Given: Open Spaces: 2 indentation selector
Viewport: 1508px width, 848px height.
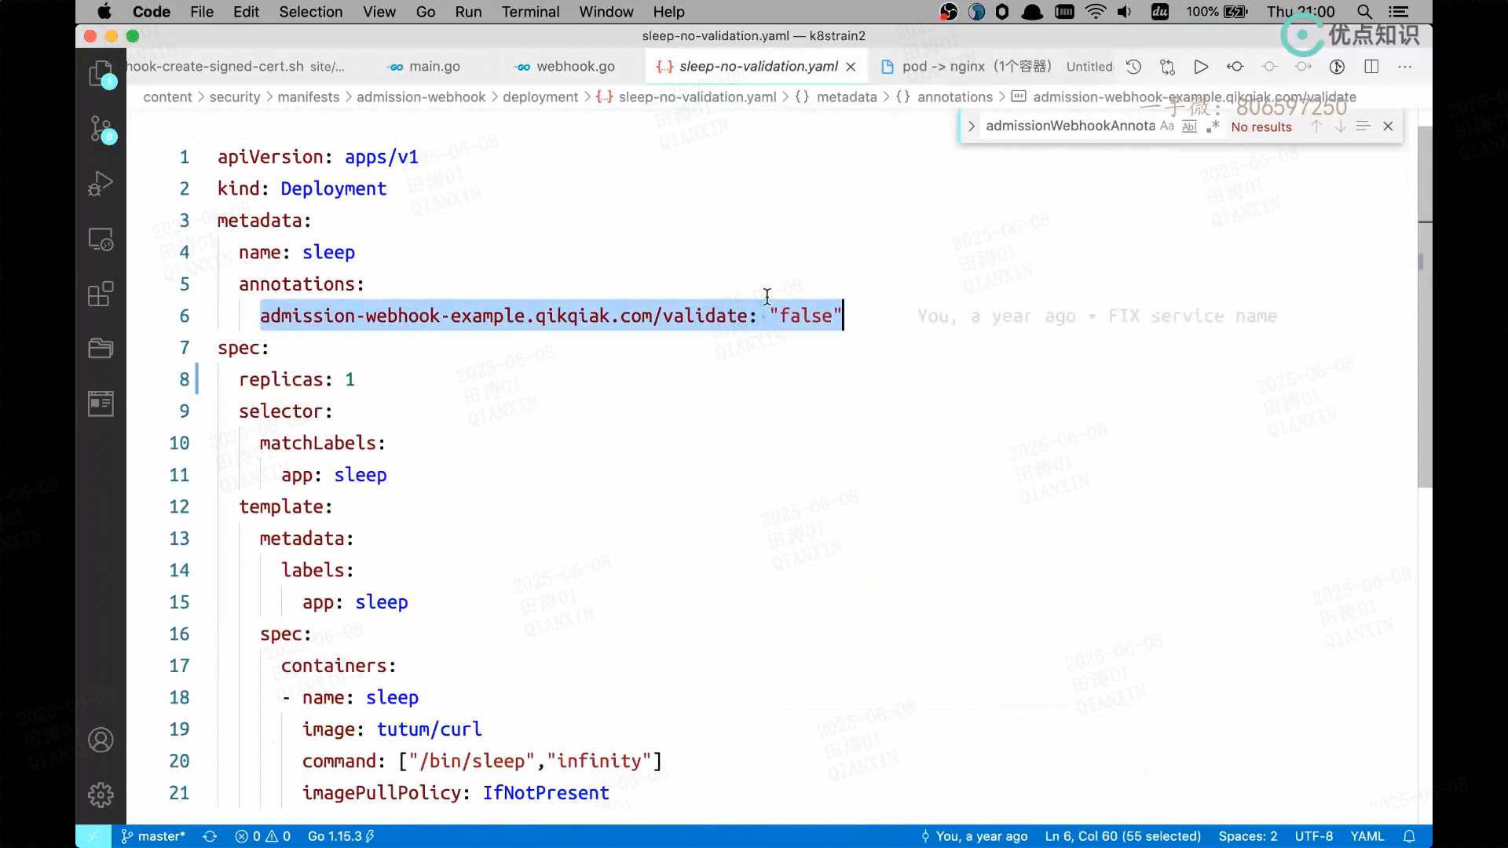Looking at the screenshot, I should click(1247, 836).
